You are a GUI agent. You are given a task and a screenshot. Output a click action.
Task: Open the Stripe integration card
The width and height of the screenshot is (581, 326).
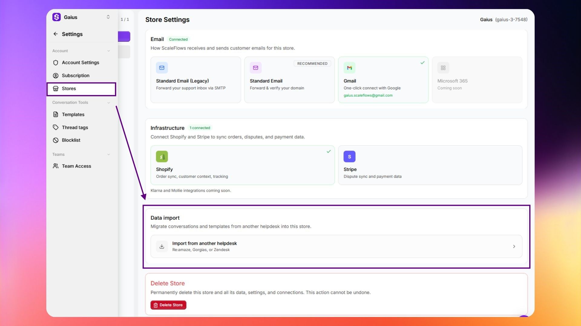point(430,165)
